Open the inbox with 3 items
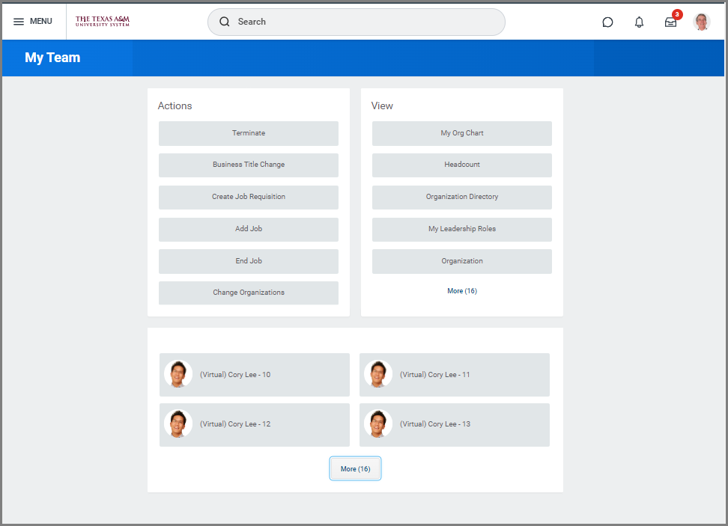 tap(670, 22)
